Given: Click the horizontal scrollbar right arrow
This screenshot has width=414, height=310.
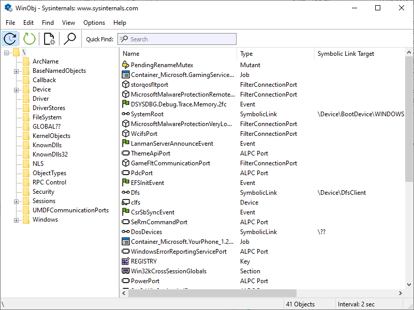Looking at the screenshot, I should click(x=401, y=293).
